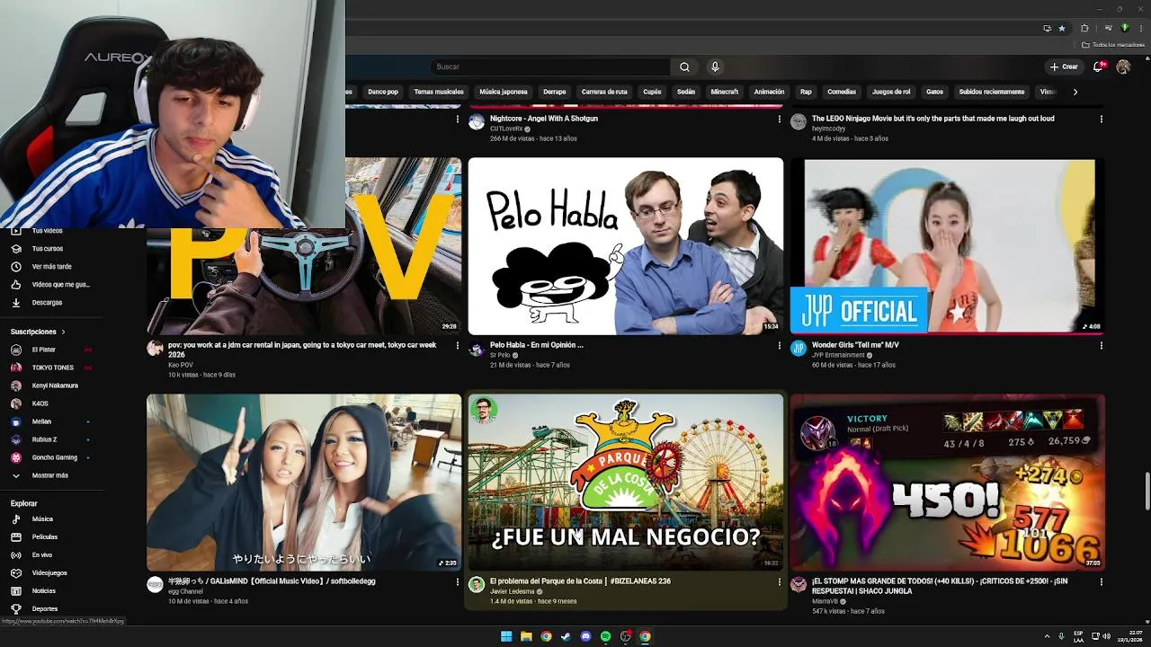The image size is (1151, 647).
Task: Open El problema del Parque de la Costa title
Action: (x=580, y=581)
